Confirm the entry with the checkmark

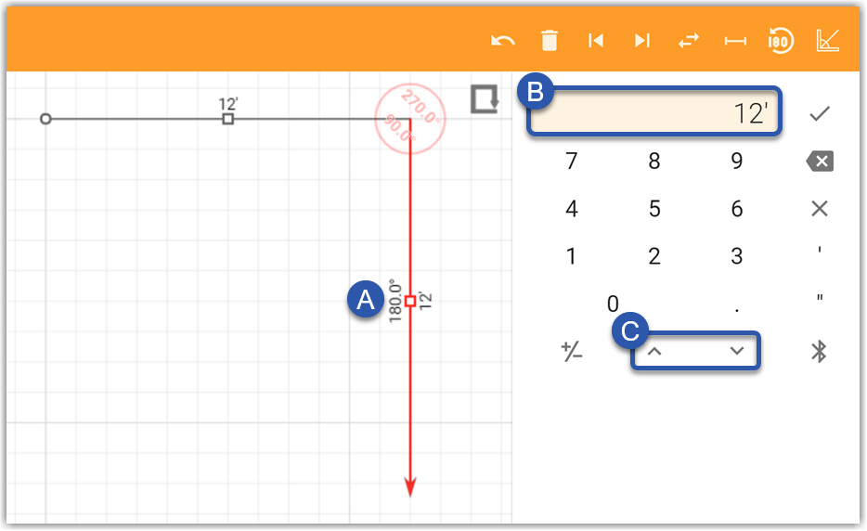820,113
